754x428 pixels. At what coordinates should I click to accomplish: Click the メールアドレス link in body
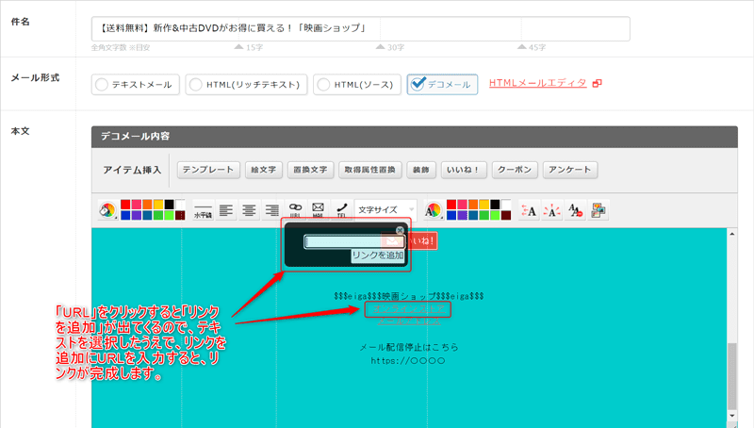click(409, 321)
